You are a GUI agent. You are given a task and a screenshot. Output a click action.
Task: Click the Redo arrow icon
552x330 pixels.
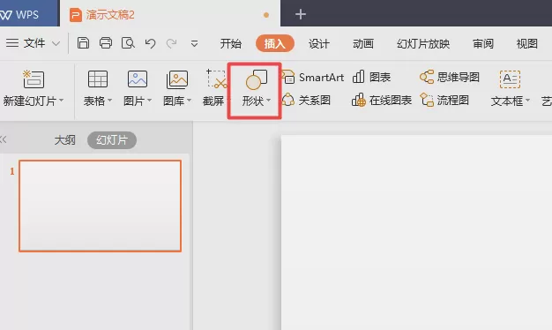coord(172,43)
